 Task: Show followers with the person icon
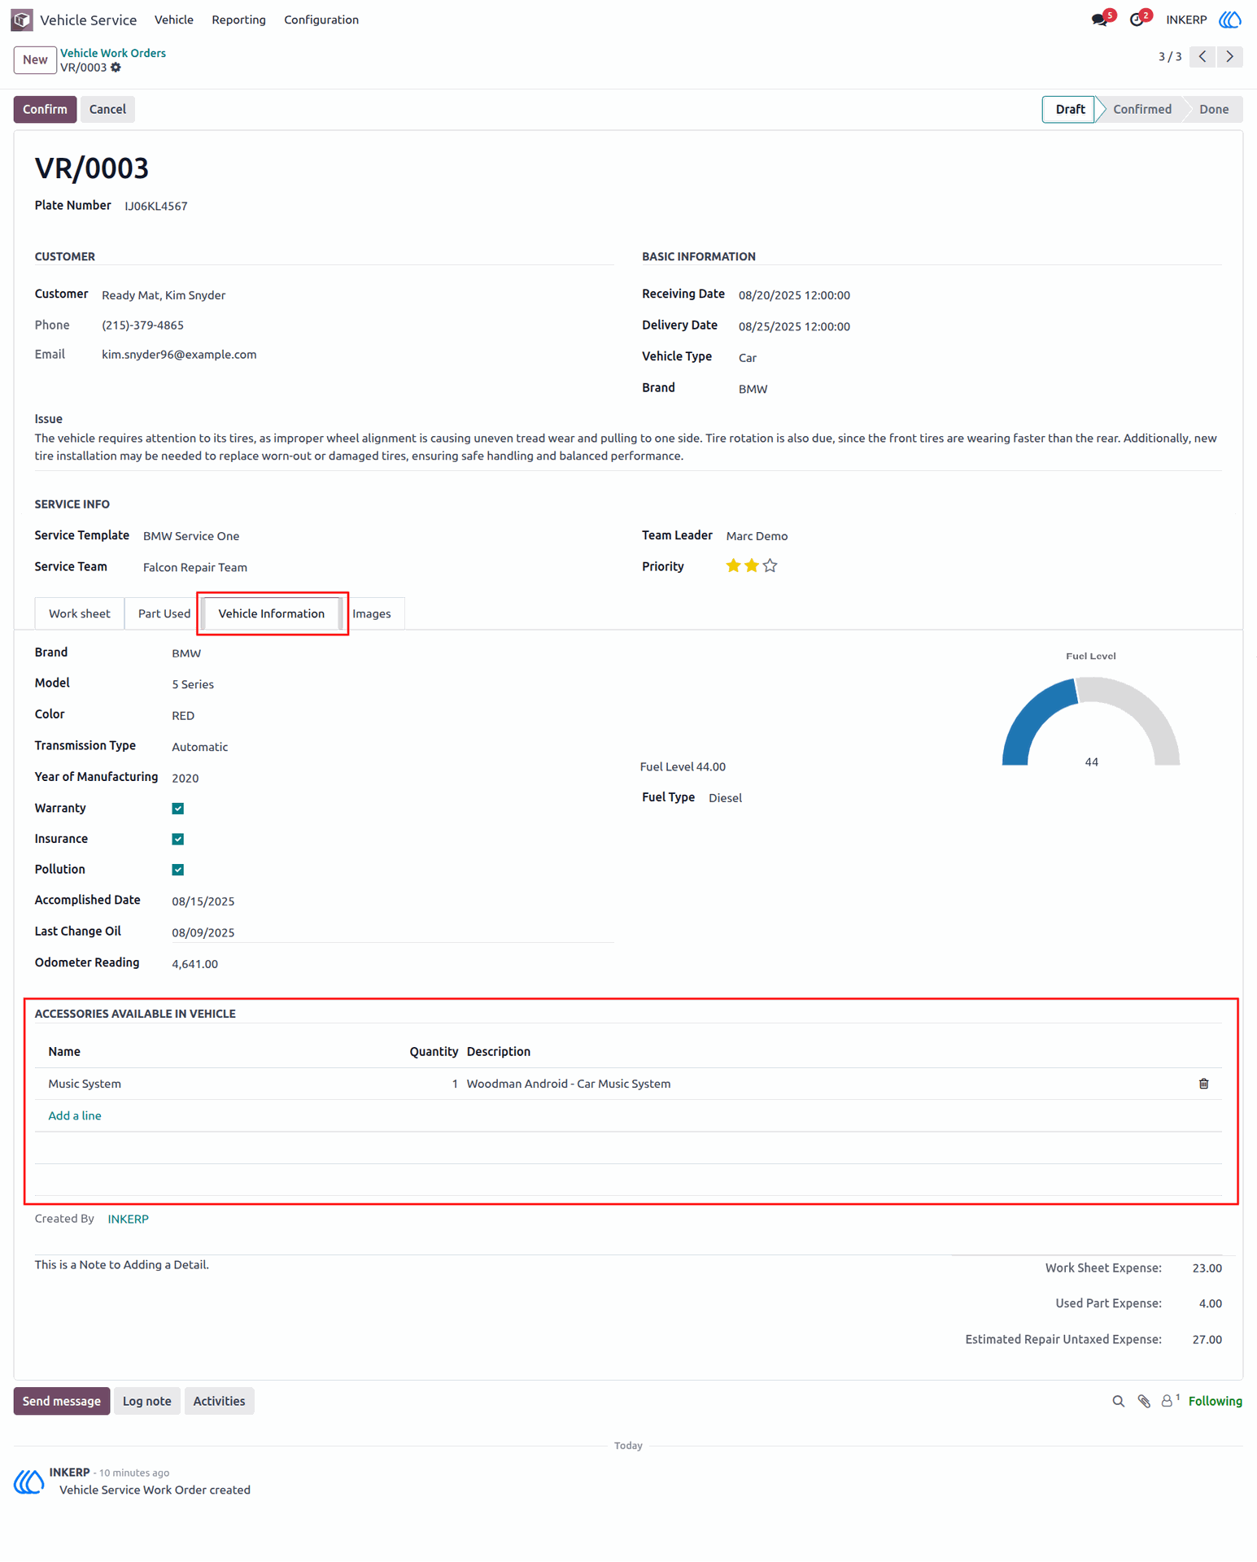click(1168, 1401)
